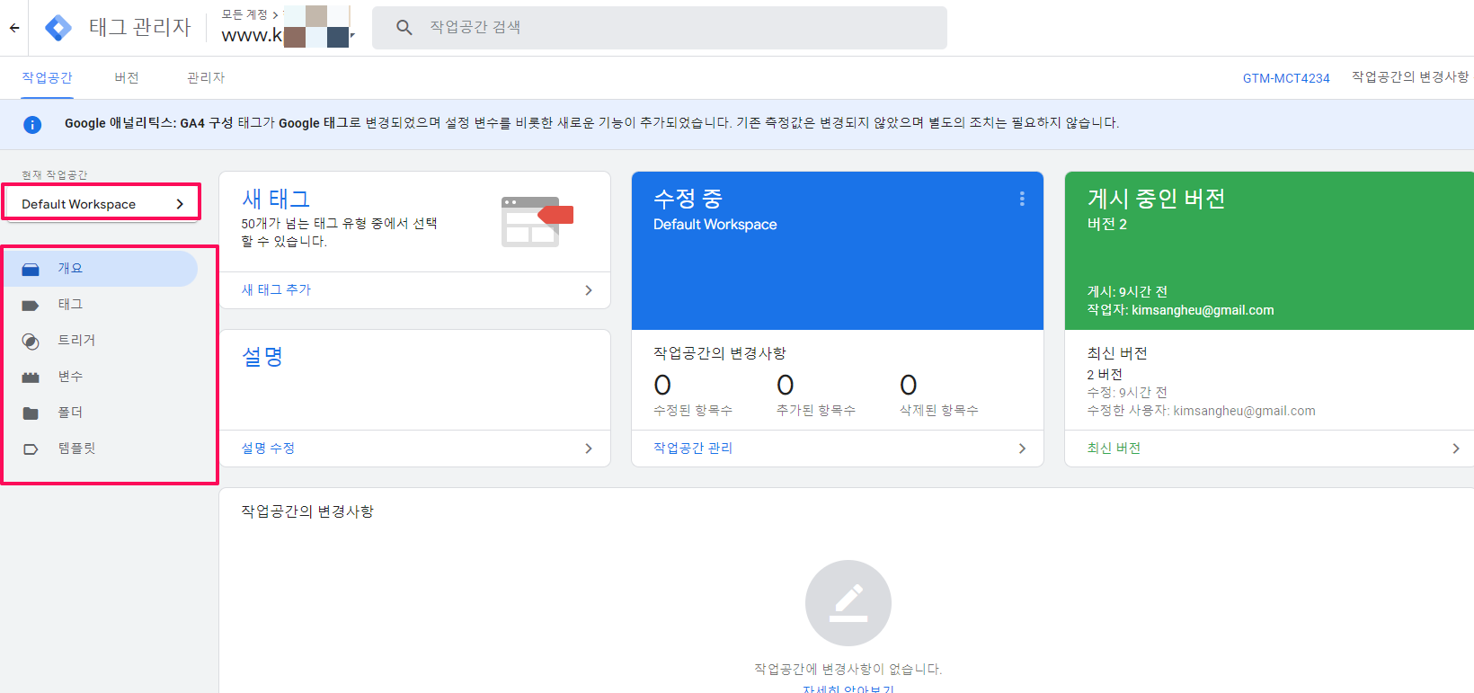Click the 최신 버전 link at card bottom

click(x=1114, y=448)
